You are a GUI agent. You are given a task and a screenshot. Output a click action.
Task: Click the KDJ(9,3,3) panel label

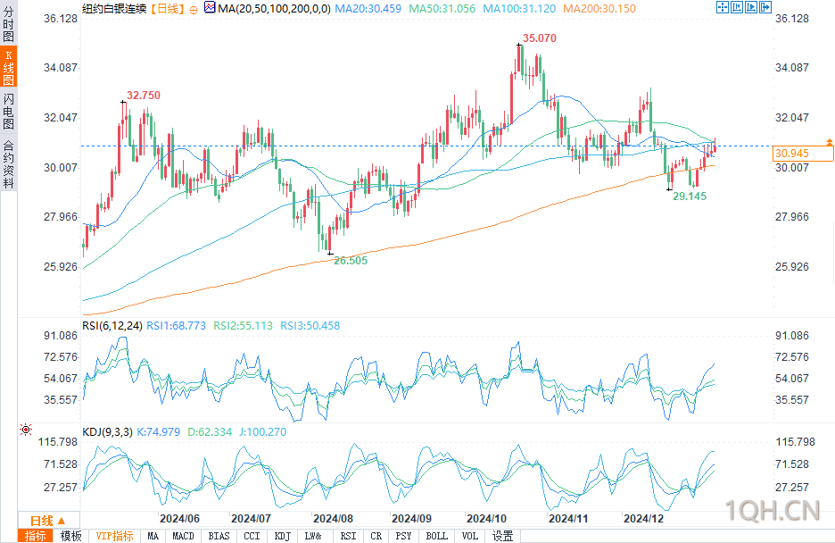point(107,431)
